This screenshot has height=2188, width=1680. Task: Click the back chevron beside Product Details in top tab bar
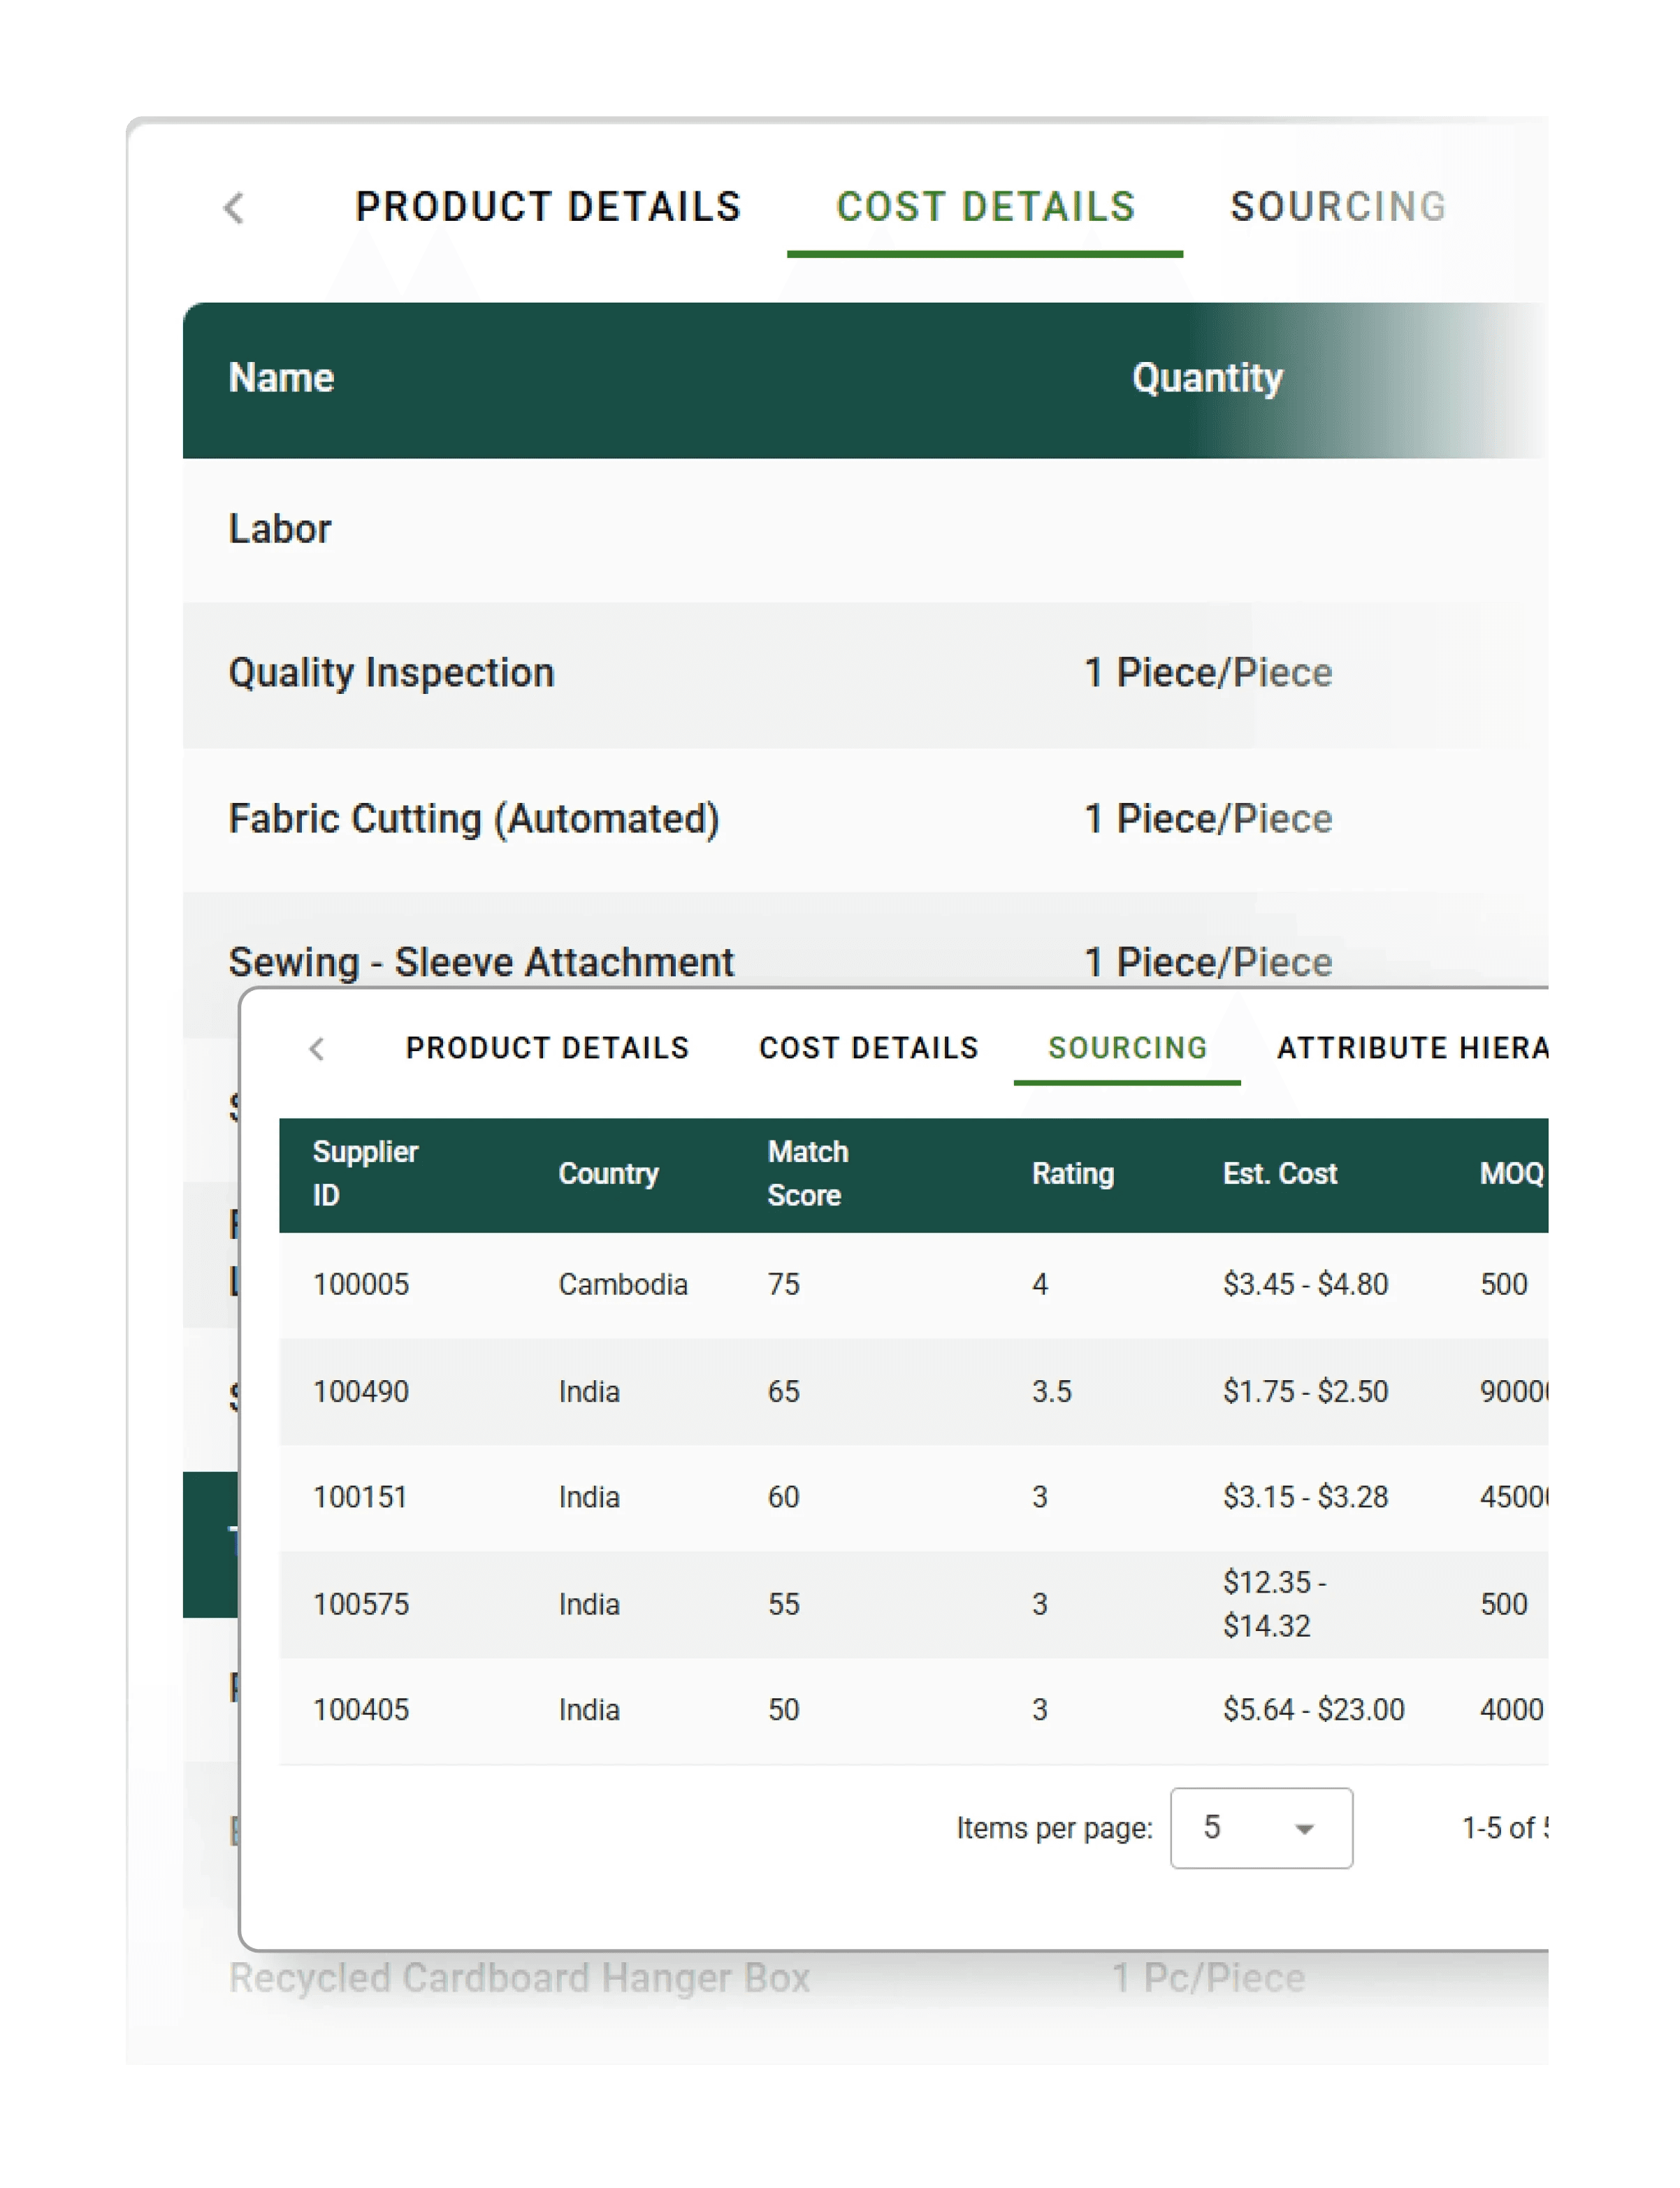coord(234,208)
